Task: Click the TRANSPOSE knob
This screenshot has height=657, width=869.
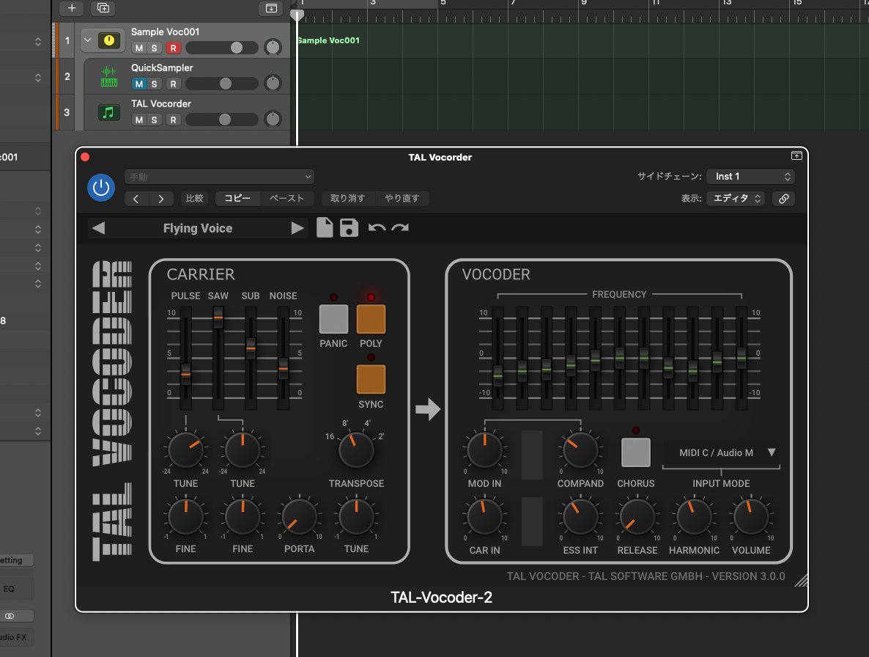Action: tap(356, 450)
